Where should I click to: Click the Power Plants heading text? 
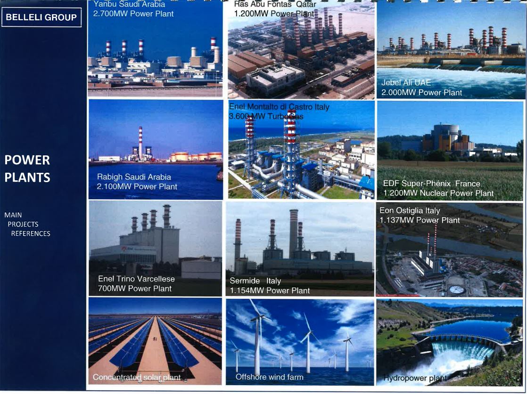coord(27,169)
